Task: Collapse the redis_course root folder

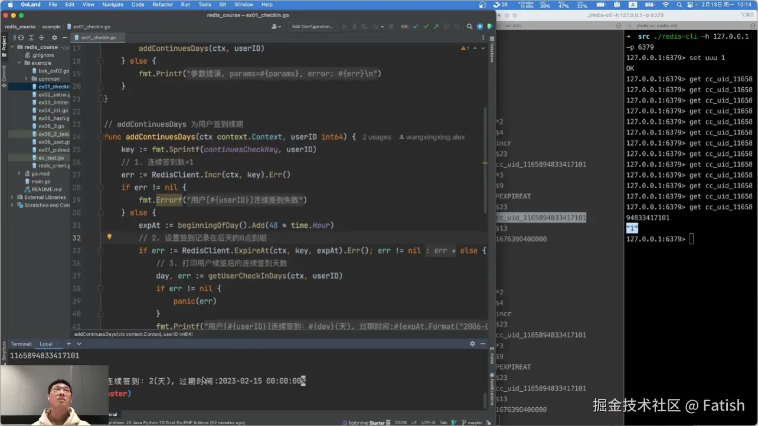Action: pos(12,47)
